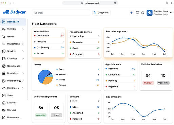Click the Sites icon in sidebar
This screenshot has height=125, width=174.
[x=4, y=95]
